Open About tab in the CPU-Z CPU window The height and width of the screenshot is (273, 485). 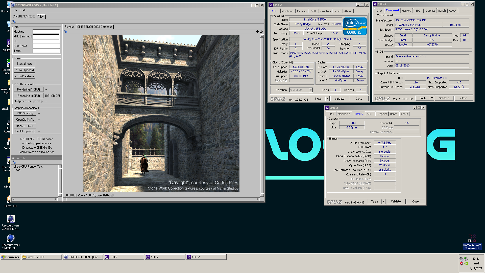348,11
